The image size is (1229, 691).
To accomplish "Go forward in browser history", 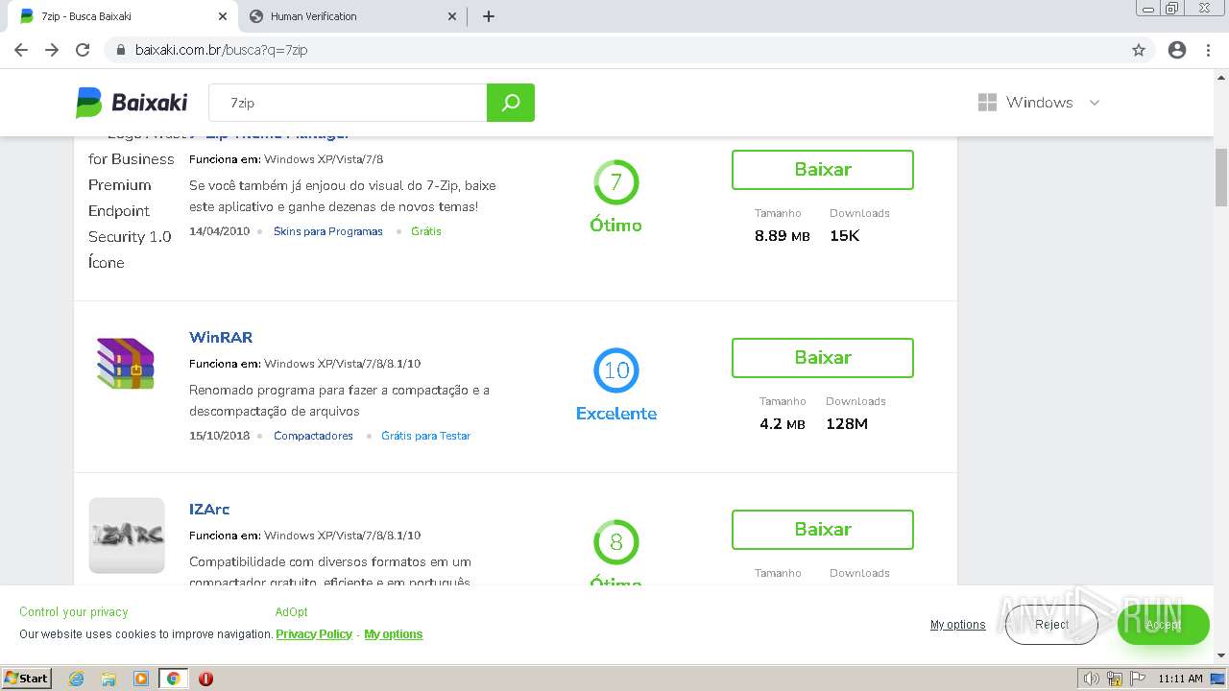I will tap(52, 50).
